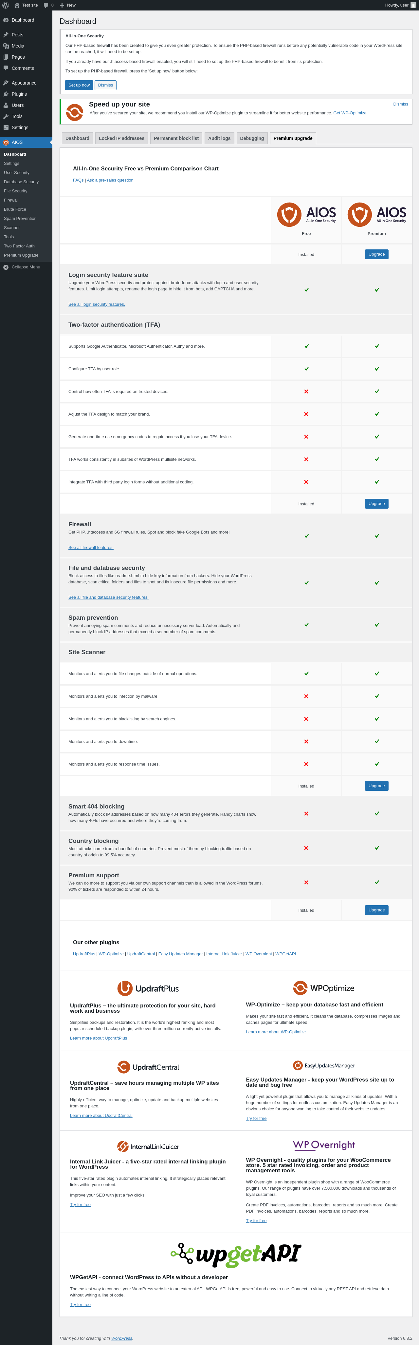The height and width of the screenshot is (1345, 419).
Task: Click the AIOS Free logo in comparison chart
Action: click(x=306, y=215)
